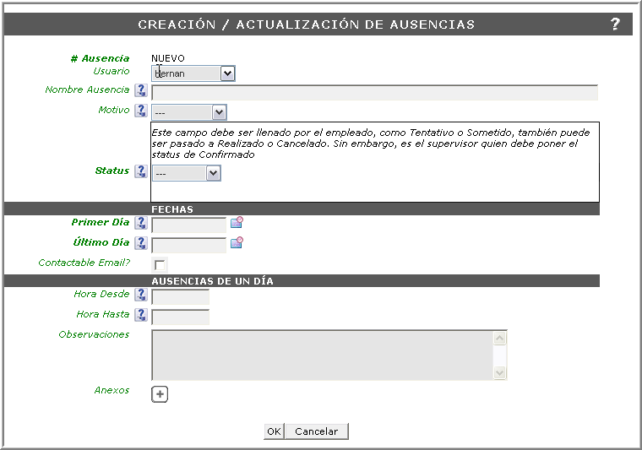This screenshot has height=450, width=642.
Task: Click the Cancelar button
Action: (x=316, y=431)
